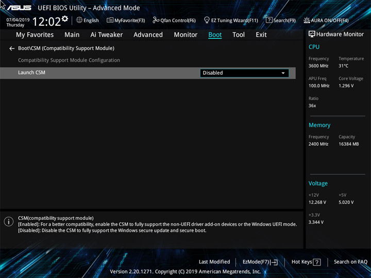Click the Voltage section heading
The image size is (371, 278).
(318, 183)
